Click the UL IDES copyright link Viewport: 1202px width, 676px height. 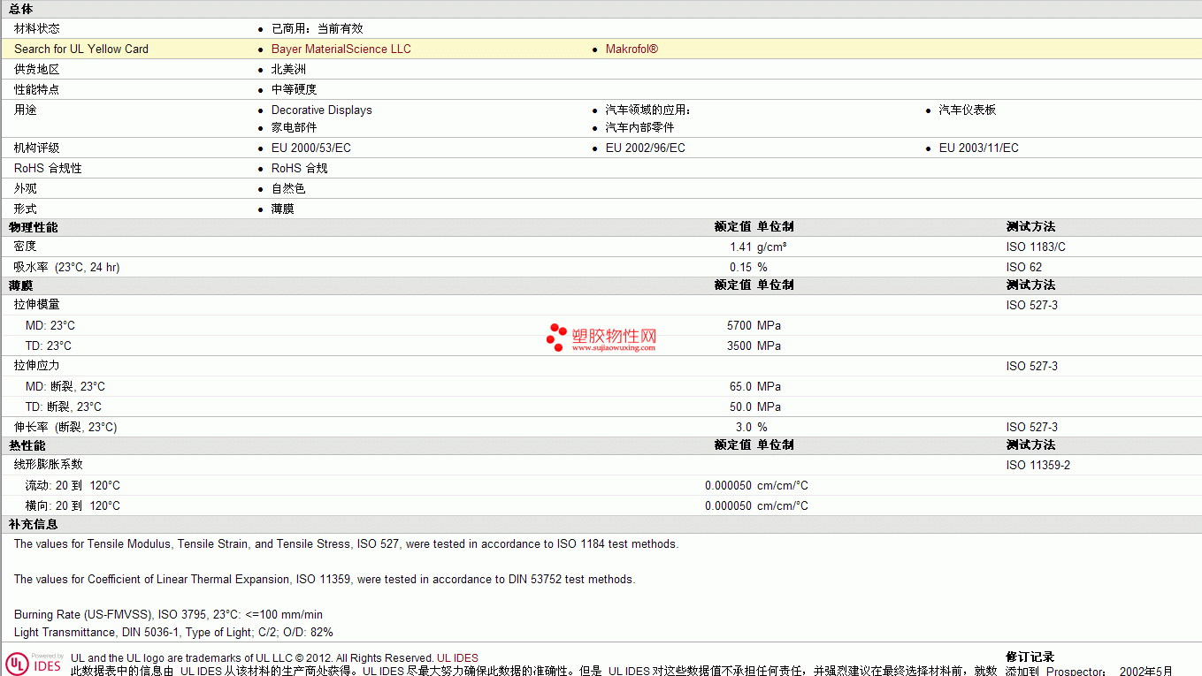click(457, 657)
